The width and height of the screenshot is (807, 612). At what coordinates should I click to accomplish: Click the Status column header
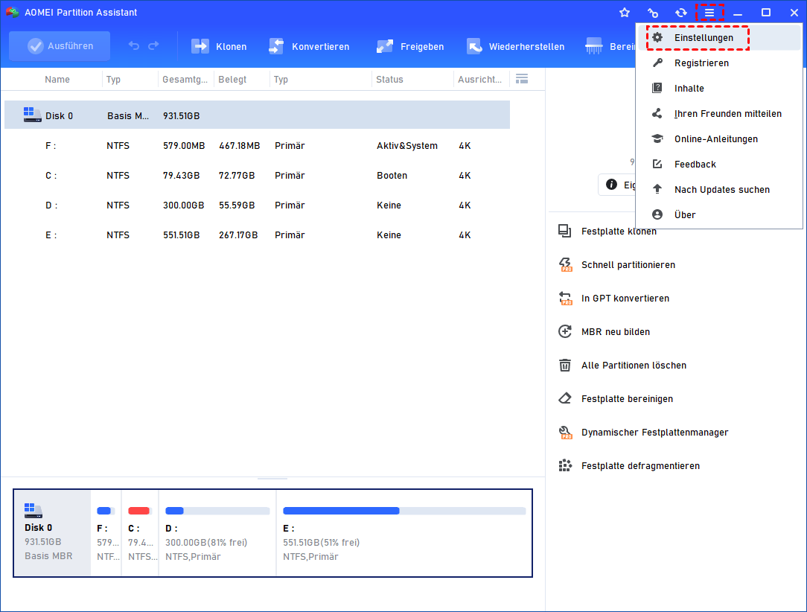tap(389, 79)
